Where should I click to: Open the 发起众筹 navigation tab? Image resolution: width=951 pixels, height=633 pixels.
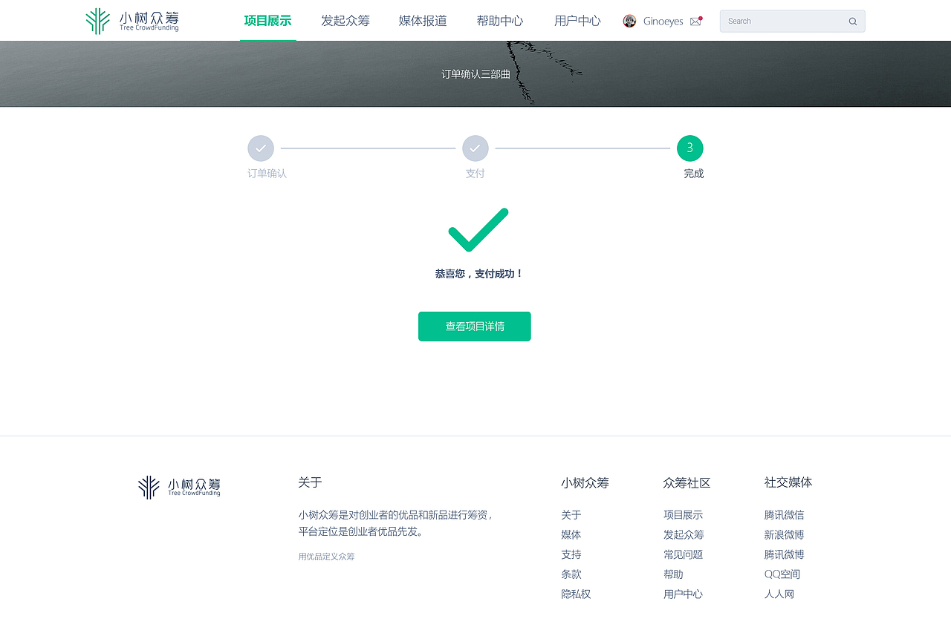[345, 21]
